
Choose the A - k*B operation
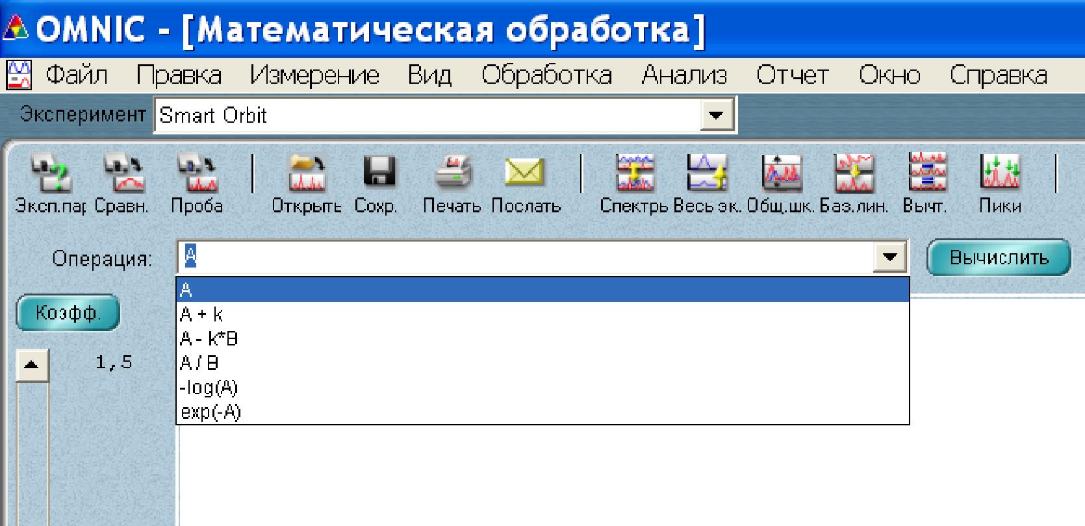point(542,339)
